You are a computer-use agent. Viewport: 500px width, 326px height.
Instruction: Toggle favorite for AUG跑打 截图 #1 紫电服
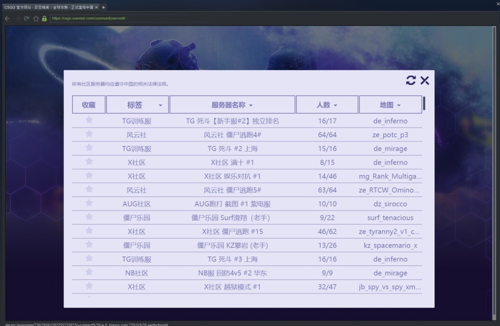pyautogui.click(x=89, y=203)
